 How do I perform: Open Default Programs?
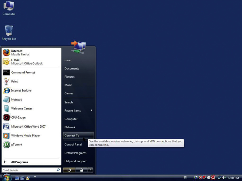[x=78, y=153]
